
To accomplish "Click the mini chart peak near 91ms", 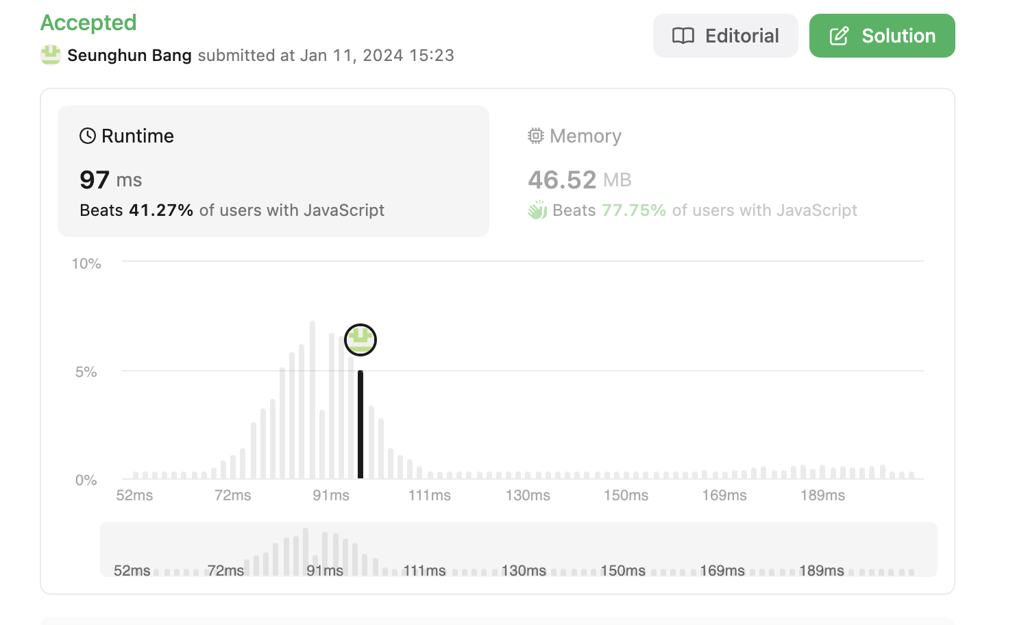I will tap(306, 551).
